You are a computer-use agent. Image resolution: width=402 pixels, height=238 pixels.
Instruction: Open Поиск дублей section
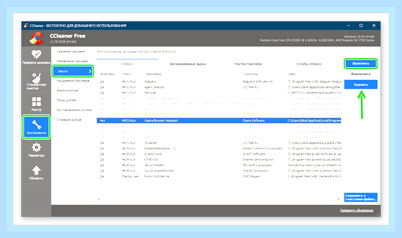66,100
